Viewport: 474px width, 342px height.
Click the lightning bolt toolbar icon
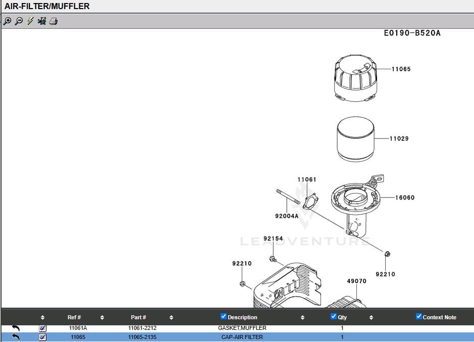coord(30,21)
